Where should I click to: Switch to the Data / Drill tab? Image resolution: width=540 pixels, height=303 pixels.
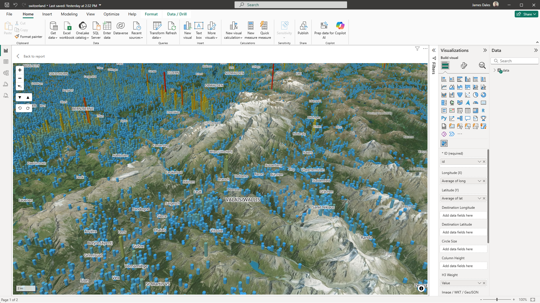177,14
